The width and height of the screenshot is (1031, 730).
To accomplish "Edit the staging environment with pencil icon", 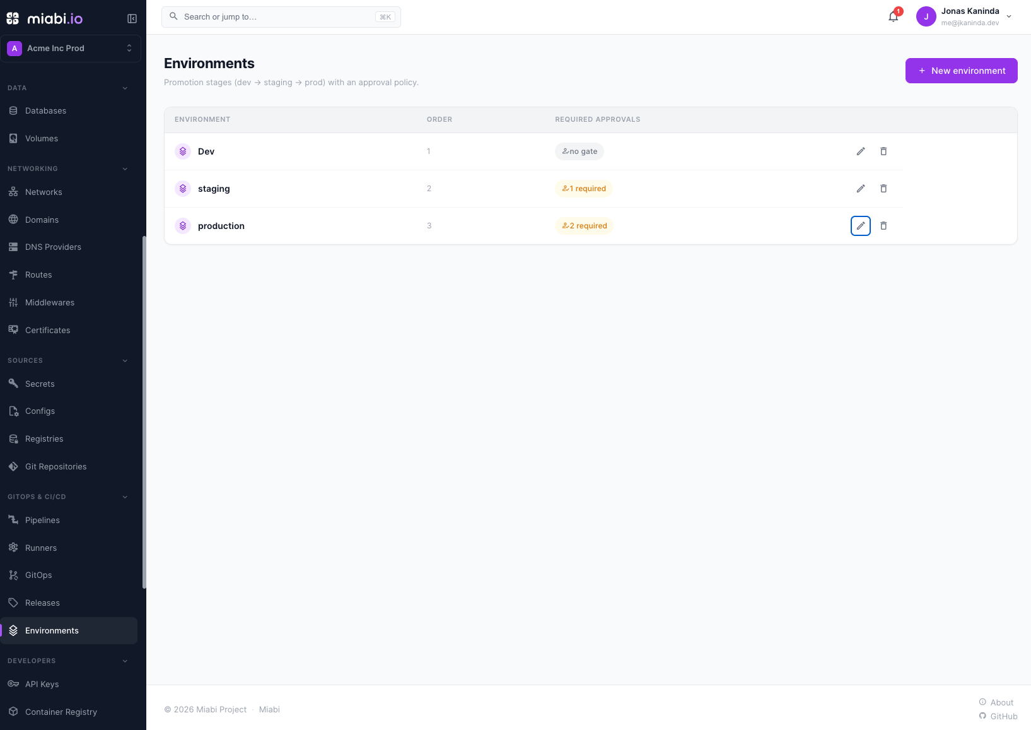I will coord(861,189).
